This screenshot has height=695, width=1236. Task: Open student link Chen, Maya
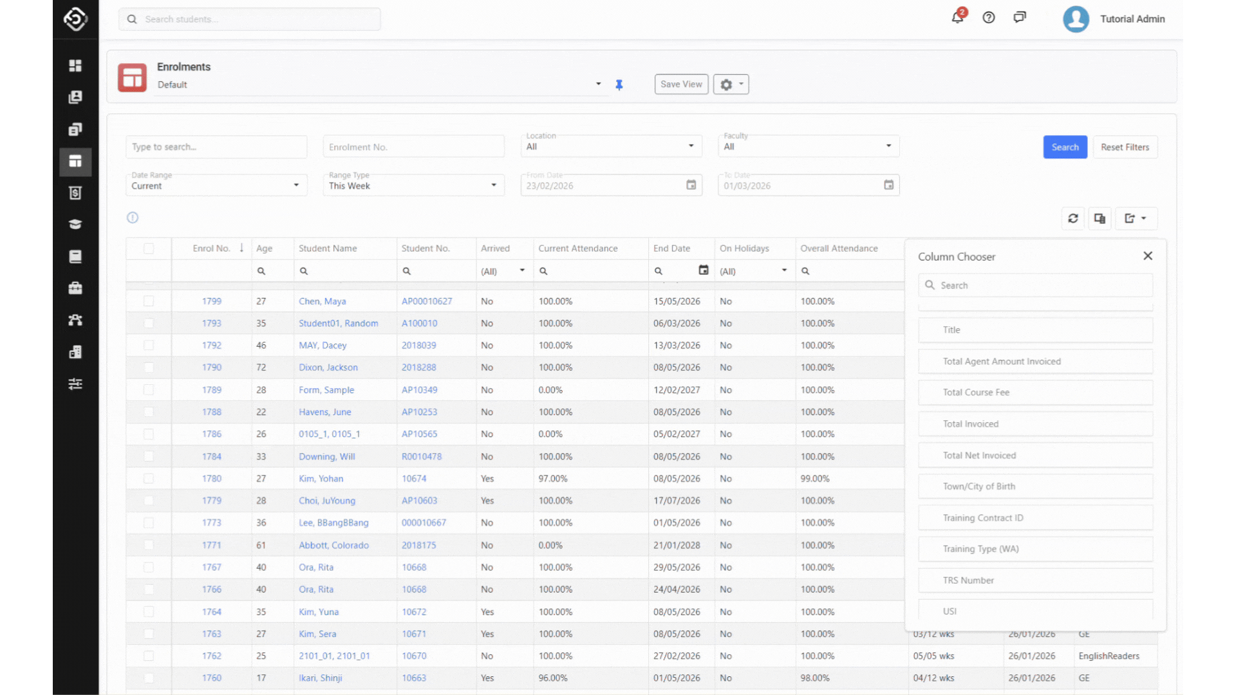[322, 301]
